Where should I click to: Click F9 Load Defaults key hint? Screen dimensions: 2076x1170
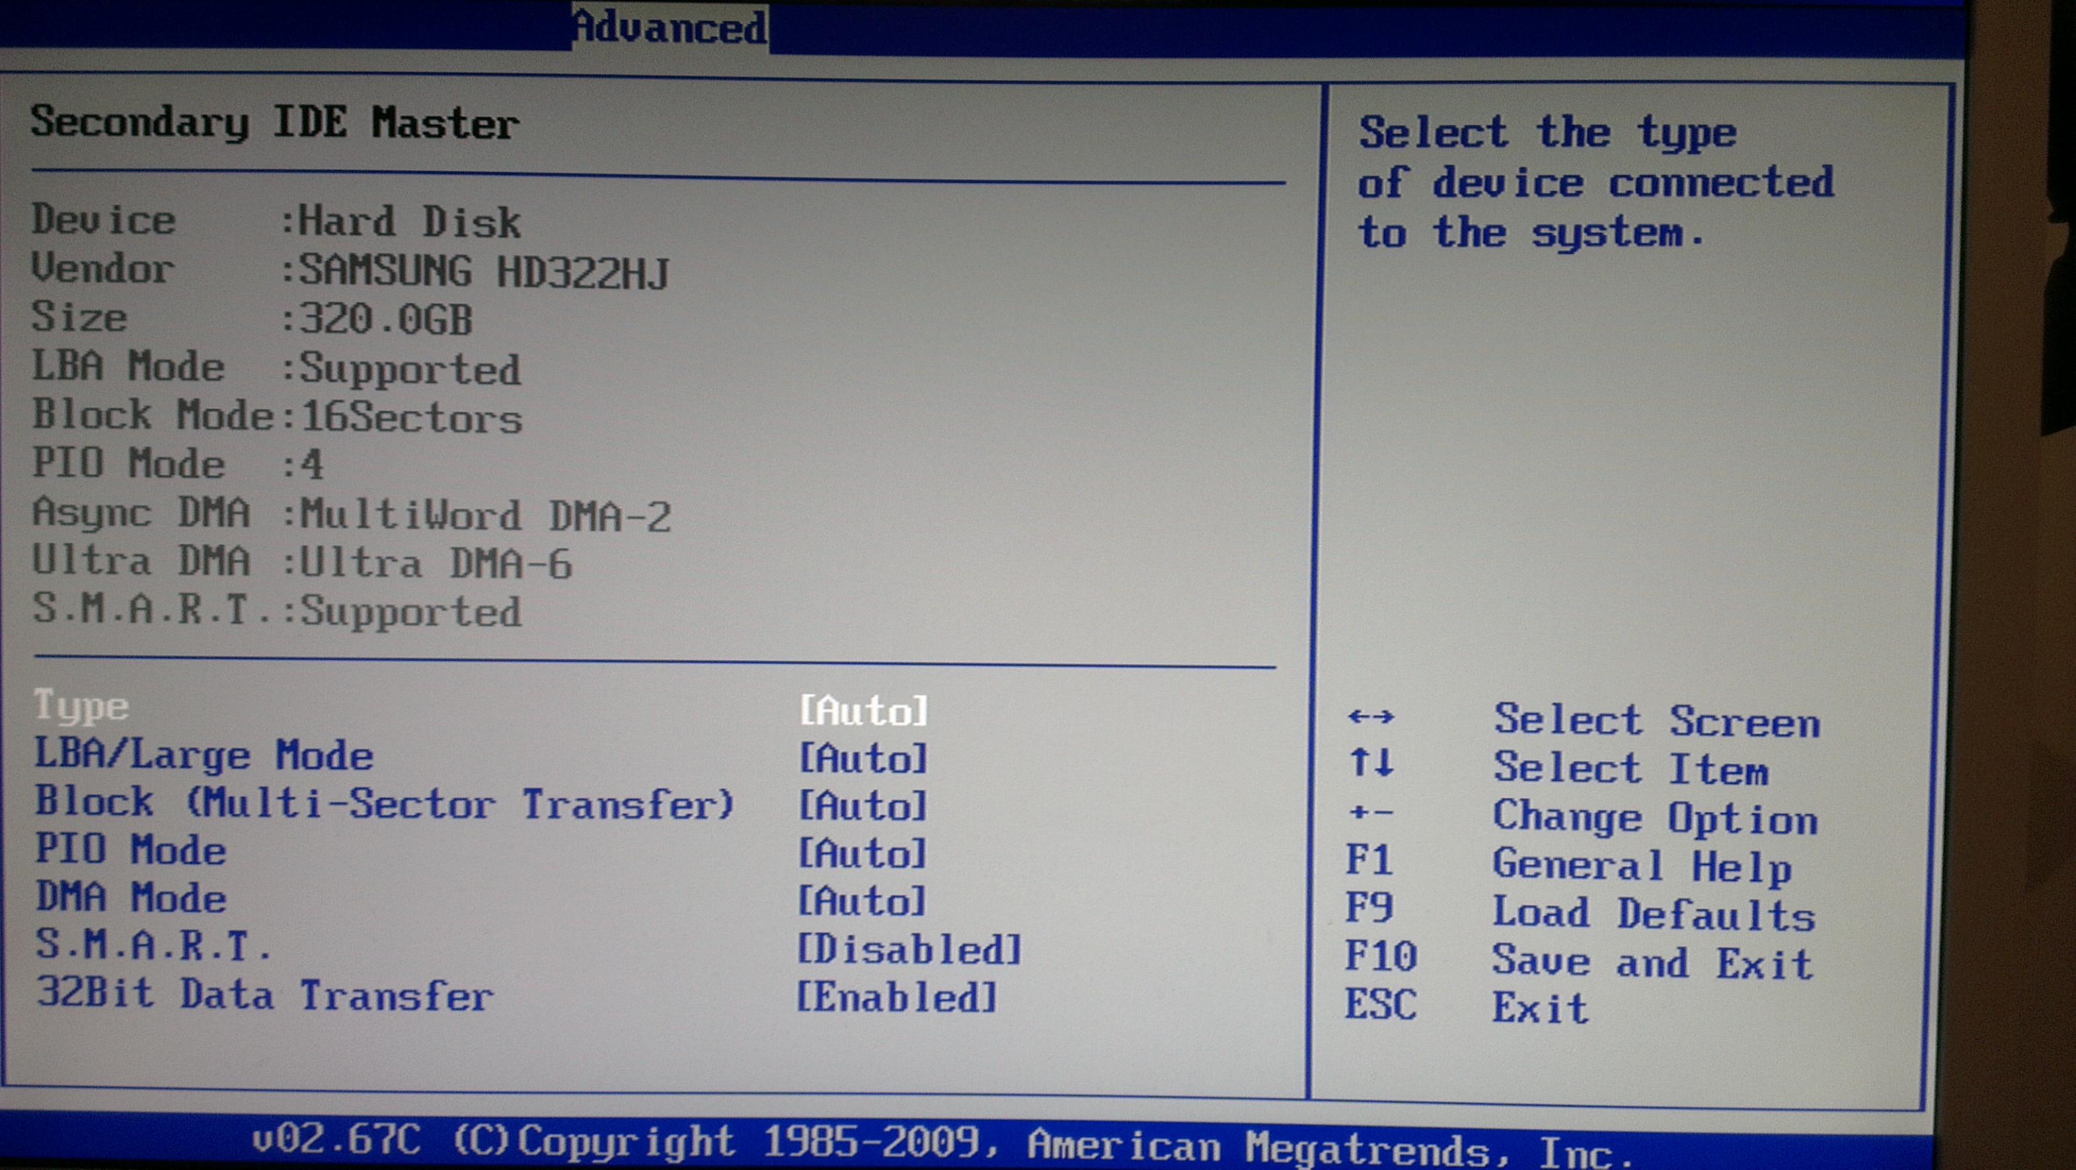point(1368,908)
